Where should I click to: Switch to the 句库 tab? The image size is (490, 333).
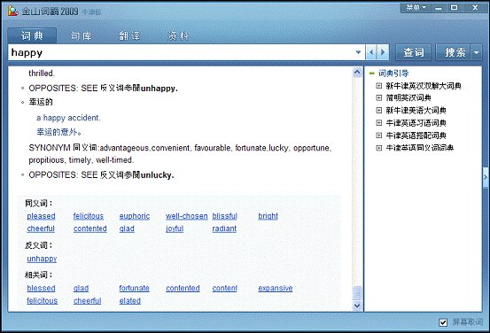[82, 36]
